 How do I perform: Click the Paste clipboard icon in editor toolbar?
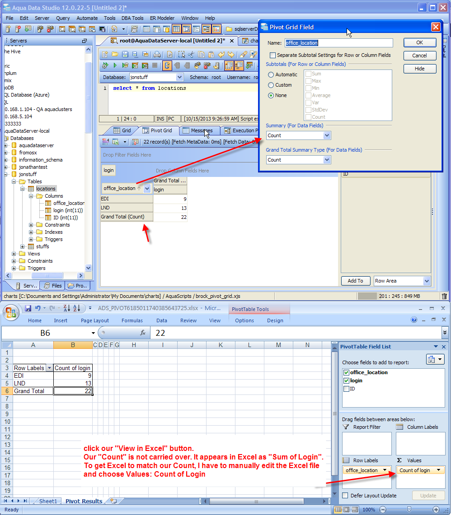(x=211, y=54)
